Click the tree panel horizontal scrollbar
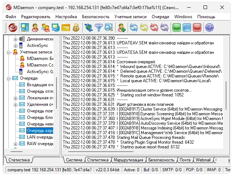233x176 pixels. coord(16,152)
